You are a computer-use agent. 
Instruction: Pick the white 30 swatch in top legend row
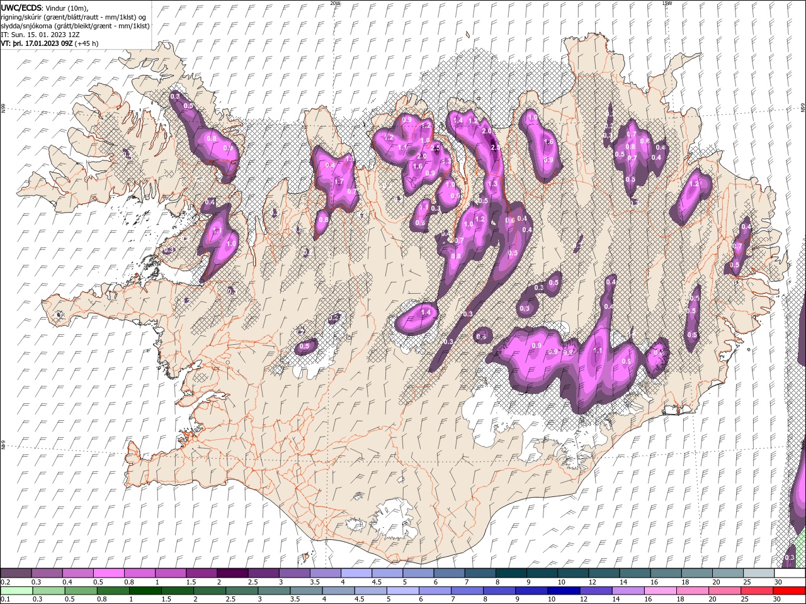click(790, 573)
